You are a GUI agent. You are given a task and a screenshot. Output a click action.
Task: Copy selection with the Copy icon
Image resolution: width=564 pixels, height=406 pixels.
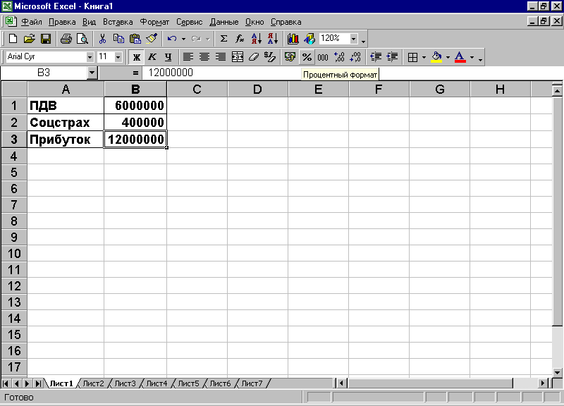118,39
